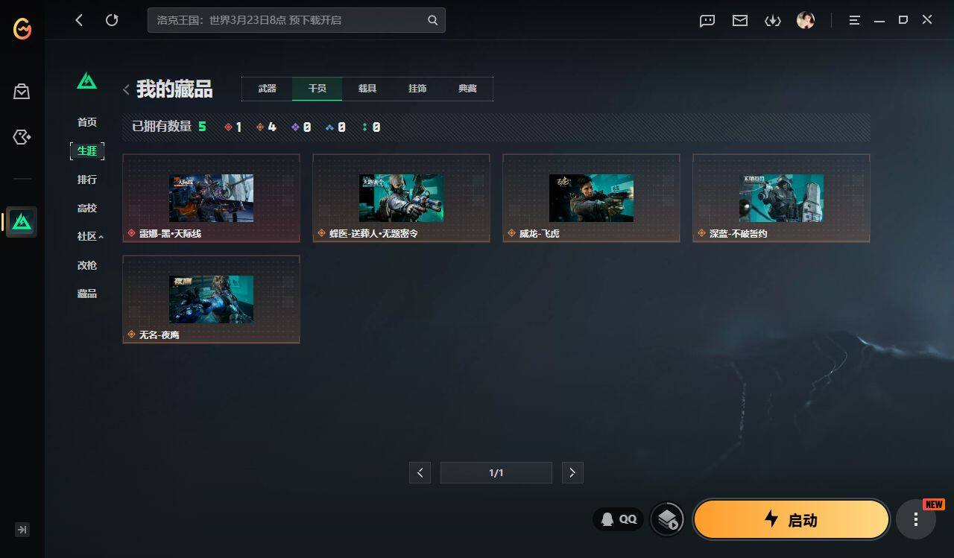Click the 1/1 page number field

pyautogui.click(x=496, y=472)
